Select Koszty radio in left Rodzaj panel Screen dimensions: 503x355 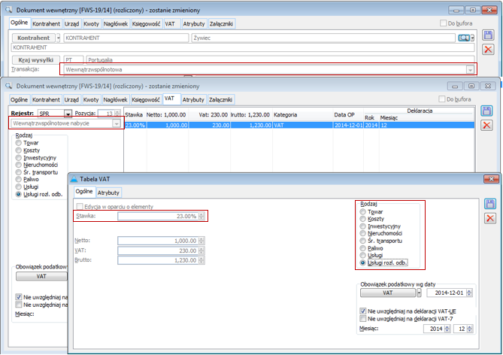[x=18, y=150]
